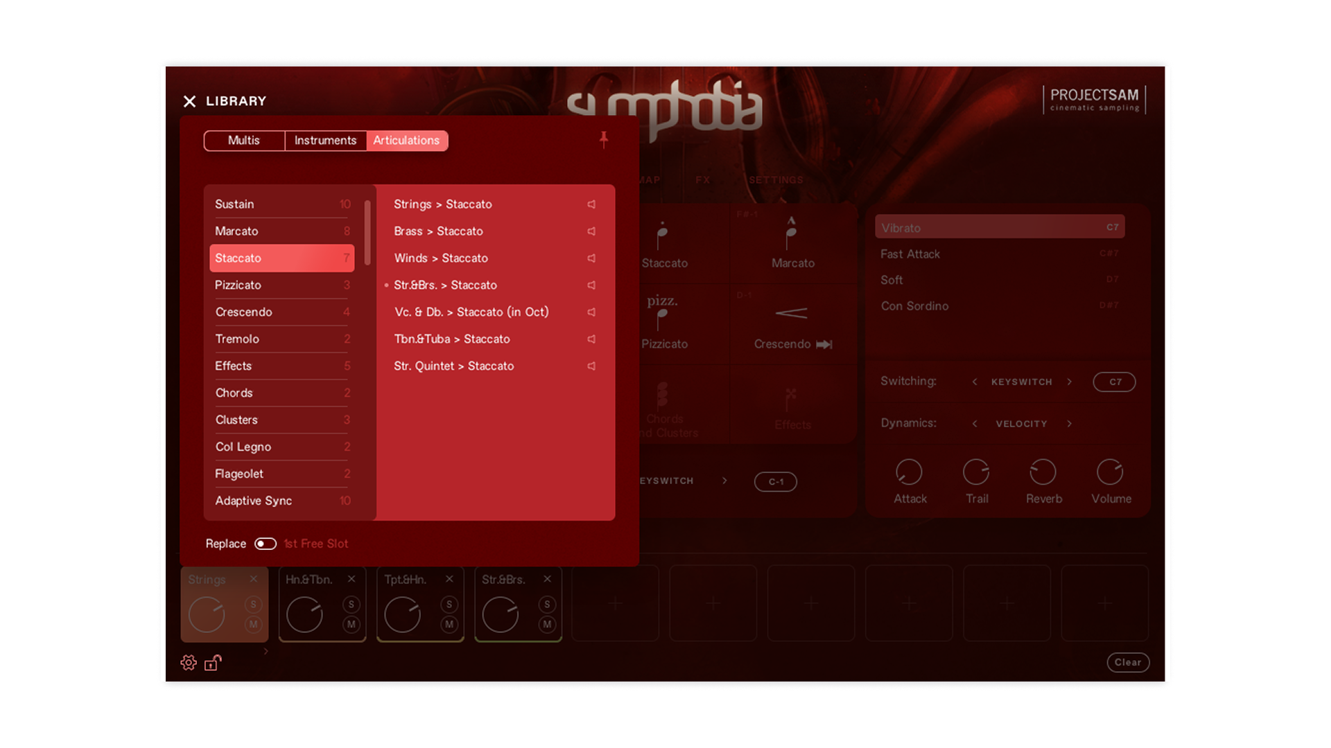This screenshot has height=748, width=1331.
Task: Select the Chords and Clusters icon
Action: click(663, 395)
